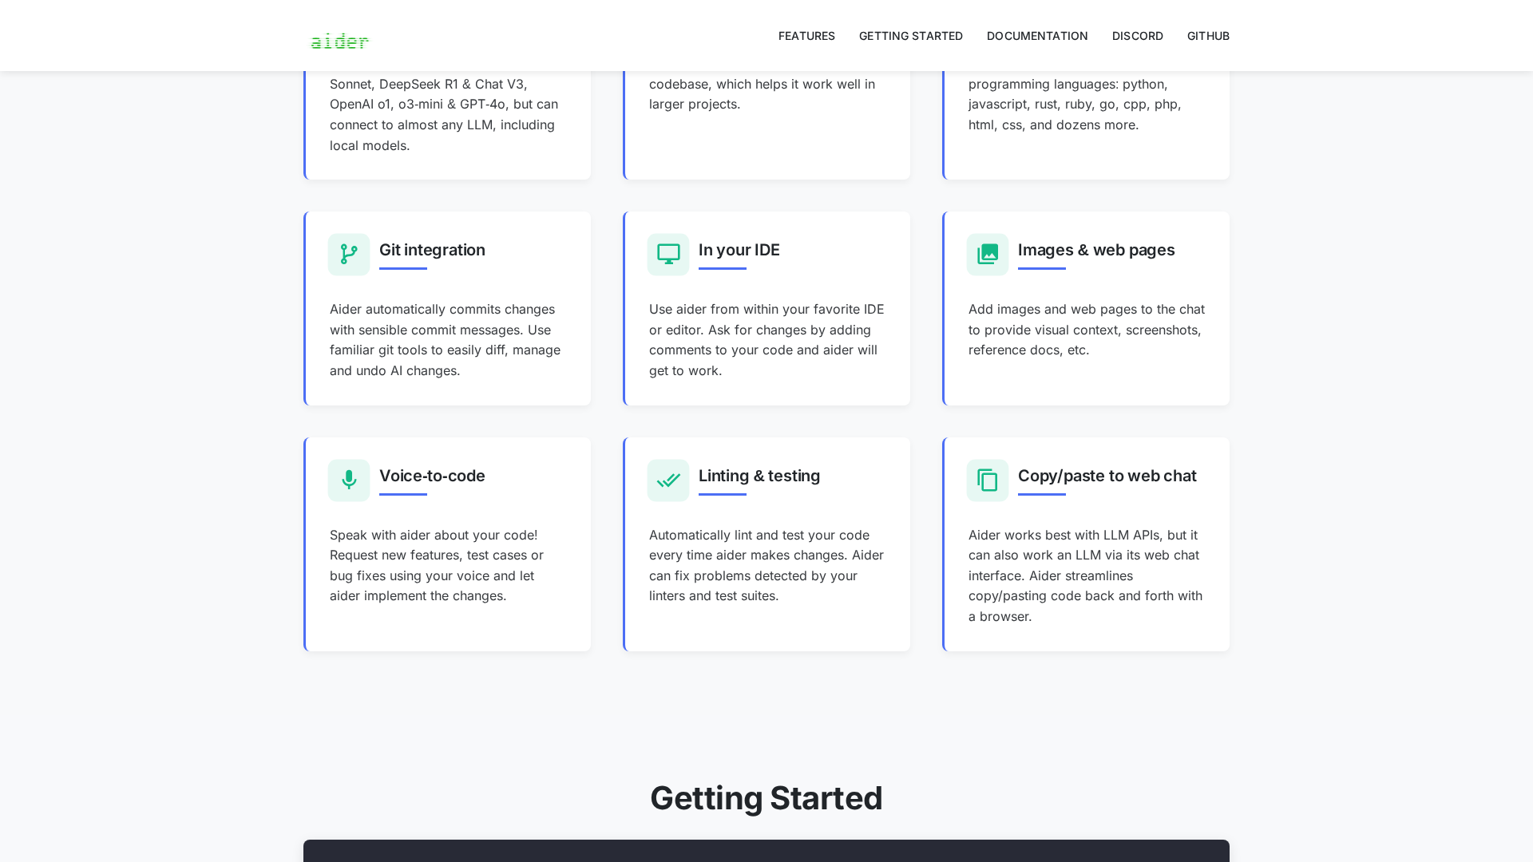
Task: Click the Voice-to-code card title
Action: pos(432,476)
